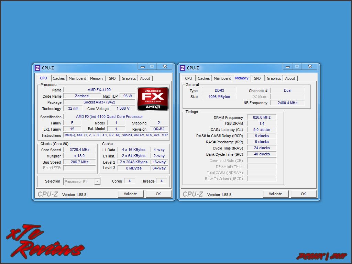The width and height of the screenshot is (352, 264).
Task: Click the empty Command Rate (CR) field
Action: (x=262, y=161)
